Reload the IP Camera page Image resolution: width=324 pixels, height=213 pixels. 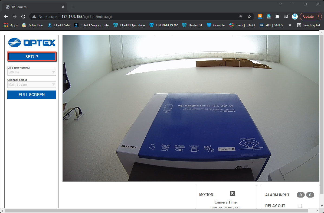(23, 17)
